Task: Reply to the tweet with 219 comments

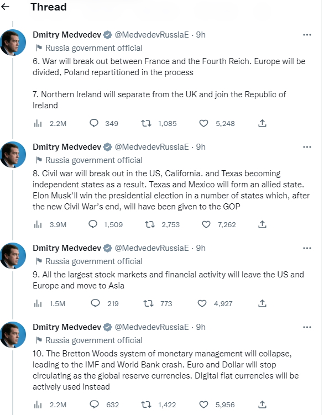Action: pyautogui.click(x=95, y=303)
